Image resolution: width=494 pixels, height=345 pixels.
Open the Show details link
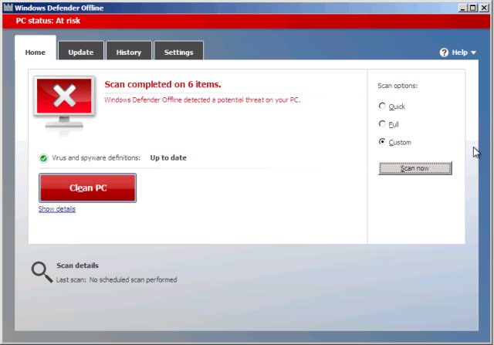57,209
